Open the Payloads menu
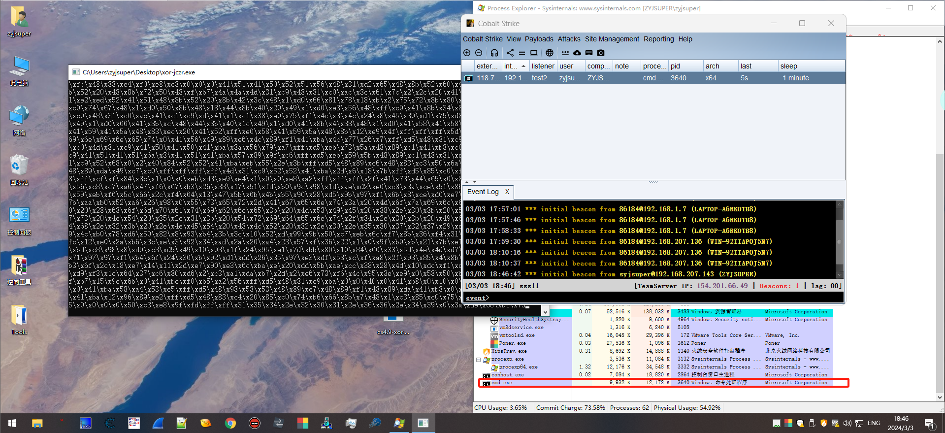Screen dimensions: 945x433 pos(539,39)
